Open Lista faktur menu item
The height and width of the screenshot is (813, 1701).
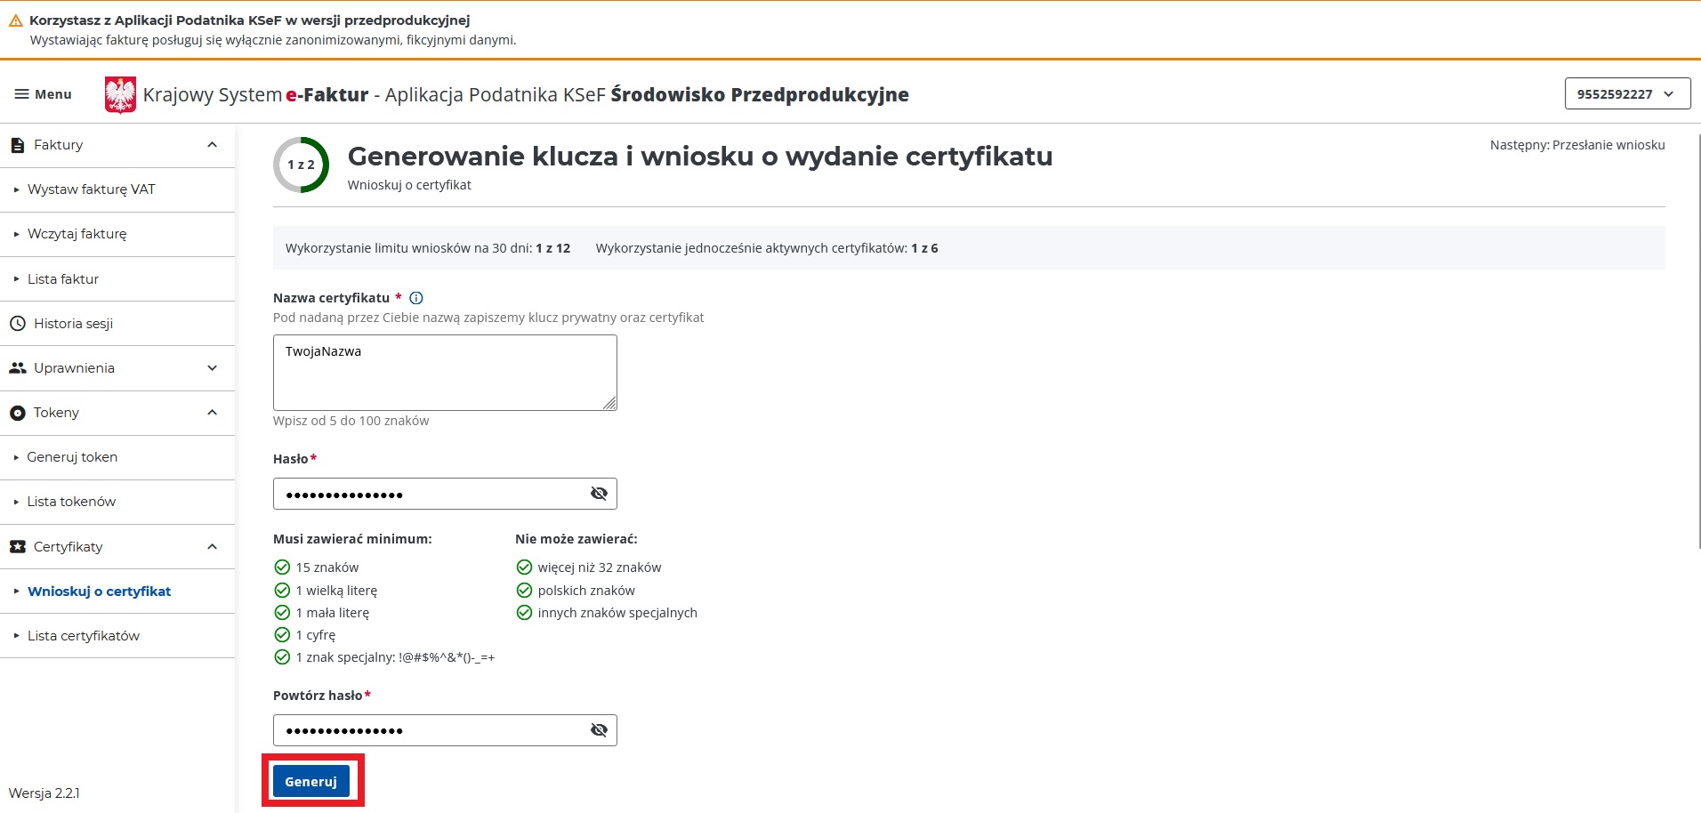pyautogui.click(x=117, y=279)
